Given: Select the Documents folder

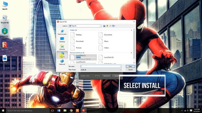Looking at the screenshot, I should (x=105, y=35).
